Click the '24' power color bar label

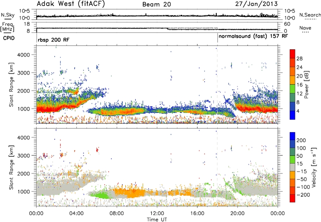[299, 67]
